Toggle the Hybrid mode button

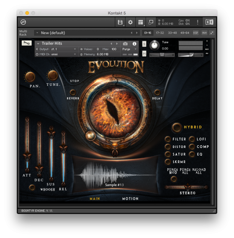pyautogui.click(x=176, y=127)
